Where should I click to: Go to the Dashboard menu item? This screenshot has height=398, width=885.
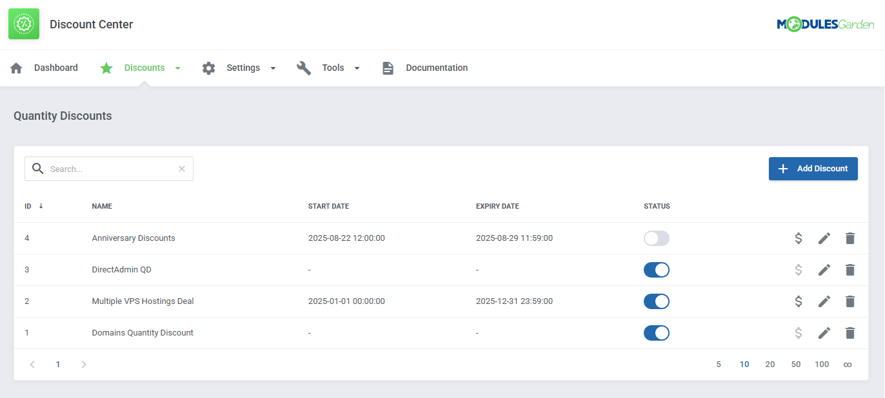click(56, 67)
